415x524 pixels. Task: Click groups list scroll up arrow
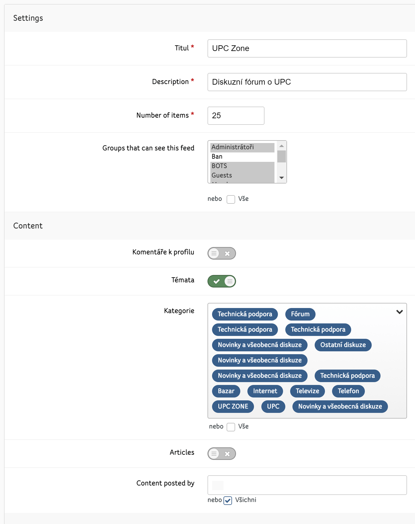click(282, 146)
